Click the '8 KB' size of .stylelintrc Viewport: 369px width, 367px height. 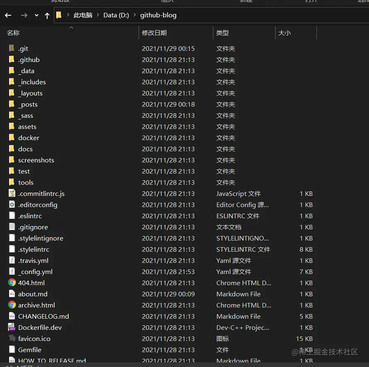[x=306, y=250]
